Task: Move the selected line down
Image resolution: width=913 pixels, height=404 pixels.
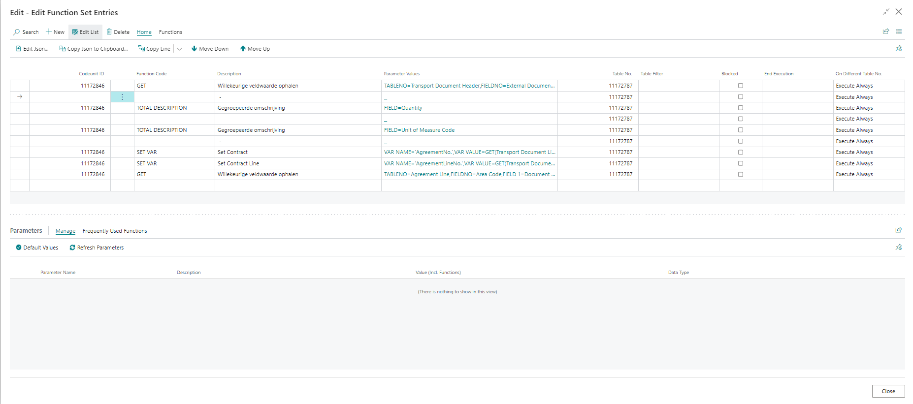Action: click(210, 49)
